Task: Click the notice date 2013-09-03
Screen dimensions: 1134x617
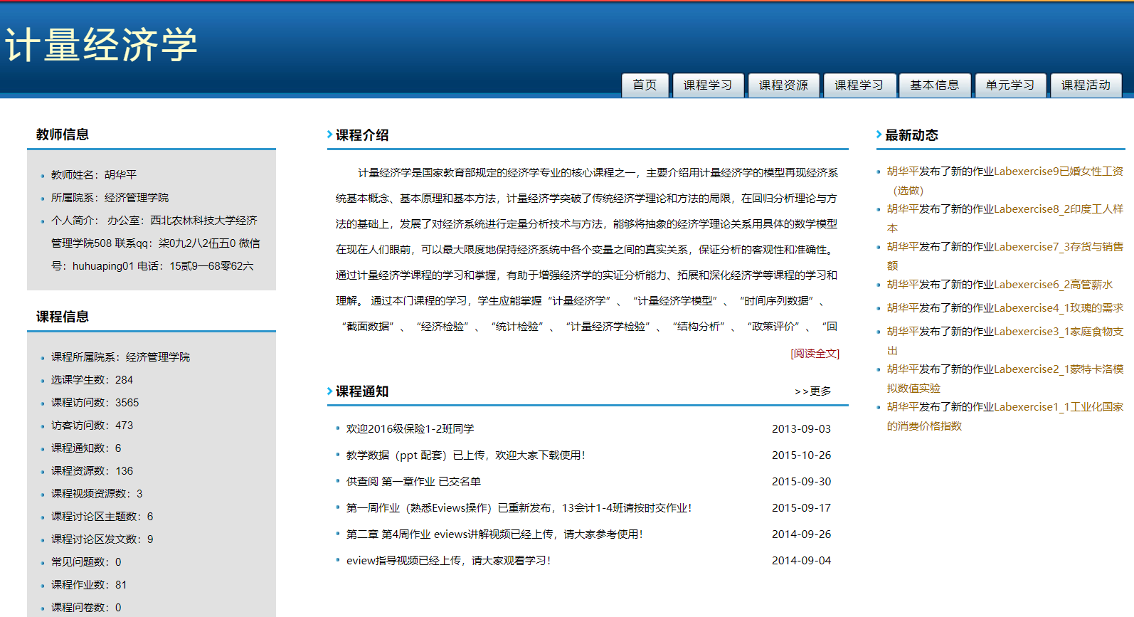Action: tap(801, 429)
